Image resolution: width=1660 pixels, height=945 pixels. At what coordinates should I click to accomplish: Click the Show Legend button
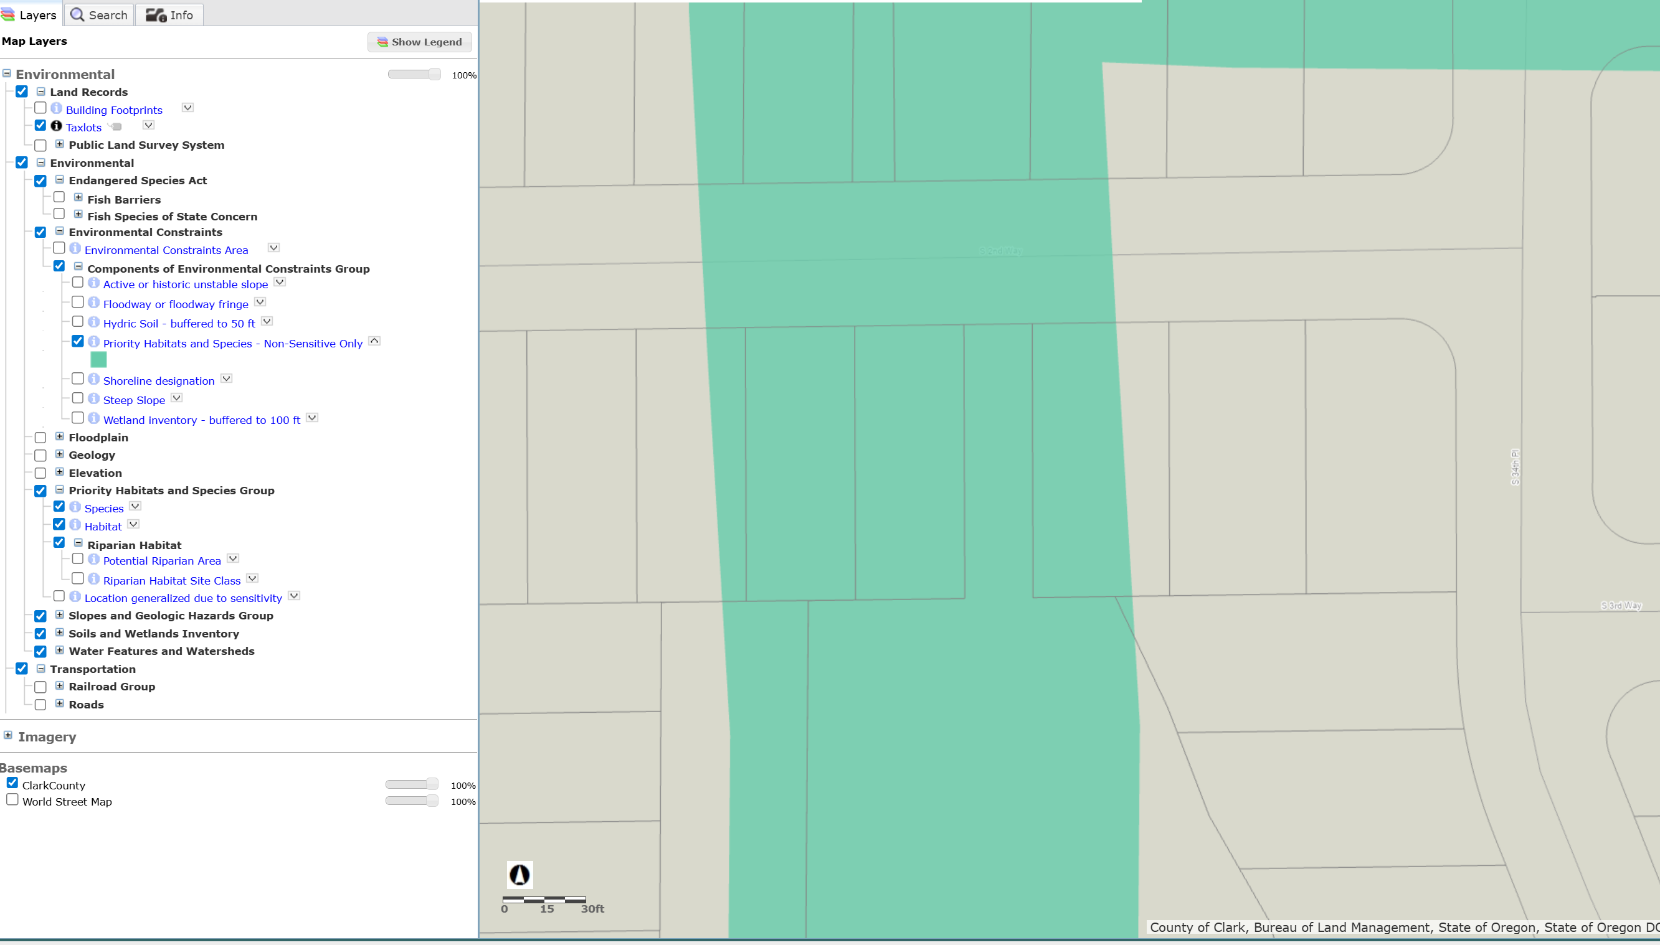[x=419, y=42]
